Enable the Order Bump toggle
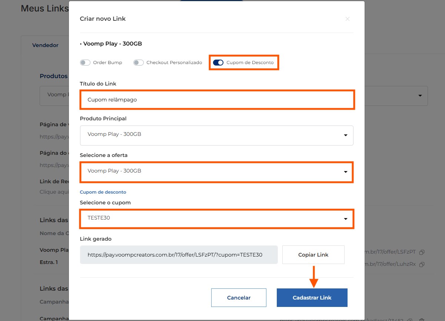 point(85,63)
